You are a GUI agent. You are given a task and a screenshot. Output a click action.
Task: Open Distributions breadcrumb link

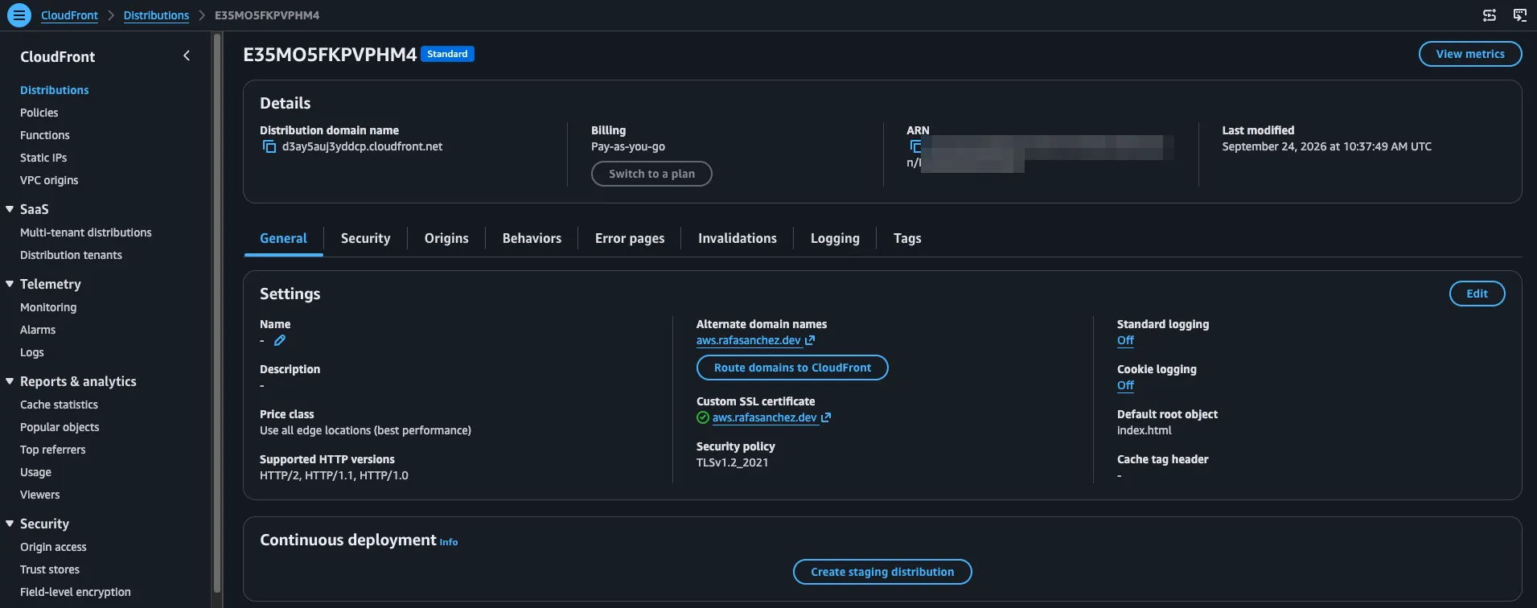click(156, 15)
